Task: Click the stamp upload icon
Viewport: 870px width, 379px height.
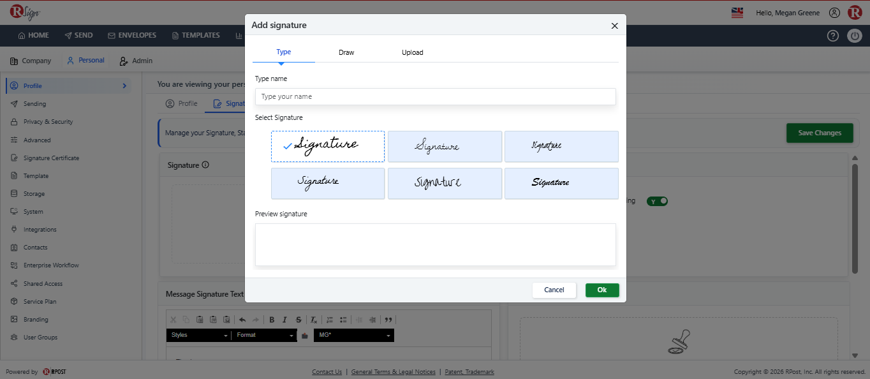Action: (x=679, y=342)
